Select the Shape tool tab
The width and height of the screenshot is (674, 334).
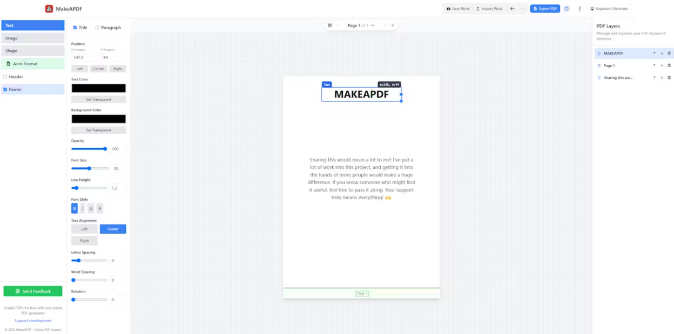[33, 51]
